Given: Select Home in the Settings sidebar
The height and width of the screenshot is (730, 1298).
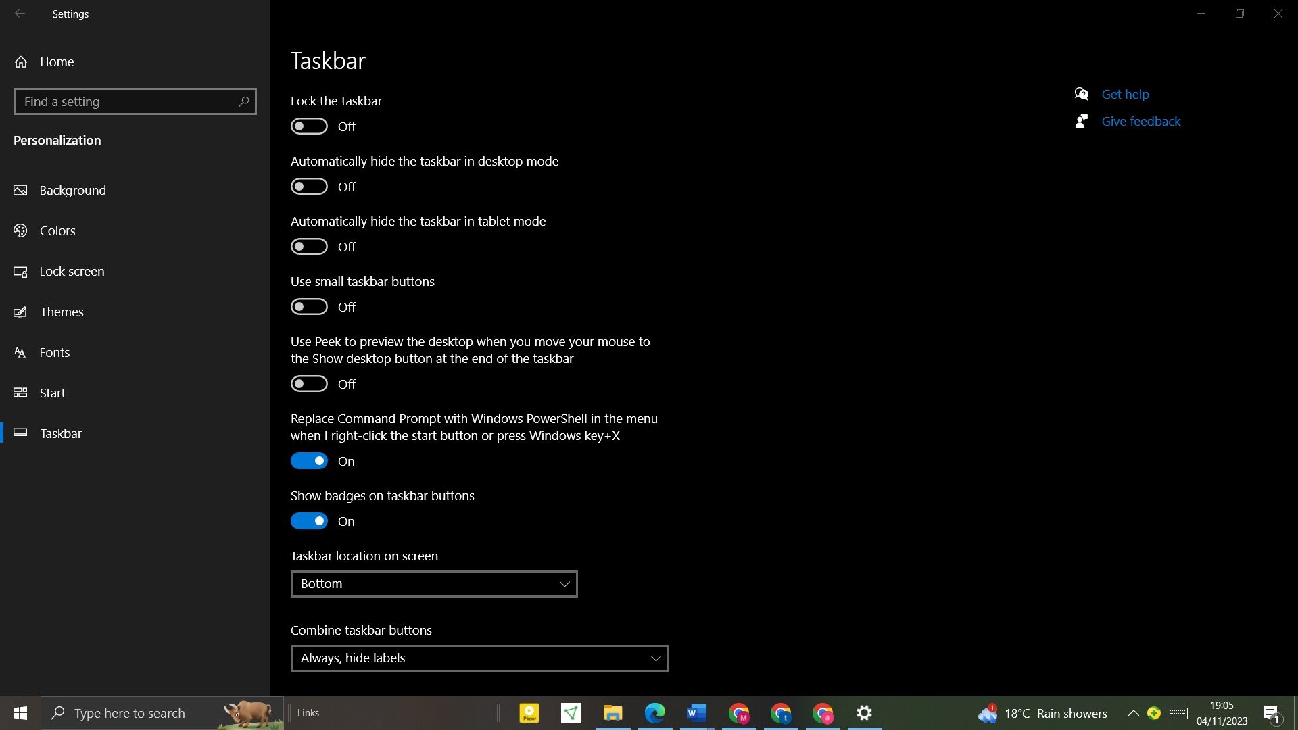Looking at the screenshot, I should coord(57,62).
